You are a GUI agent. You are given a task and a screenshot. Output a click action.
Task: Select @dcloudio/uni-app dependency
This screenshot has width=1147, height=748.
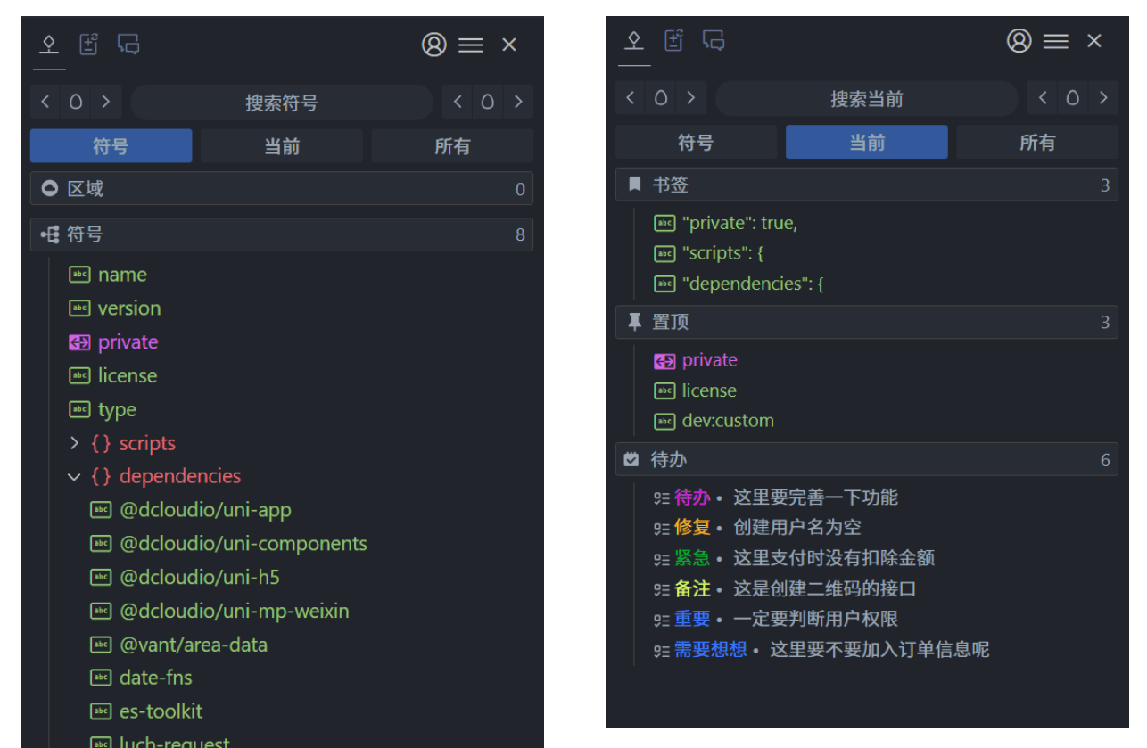pyautogui.click(x=205, y=511)
